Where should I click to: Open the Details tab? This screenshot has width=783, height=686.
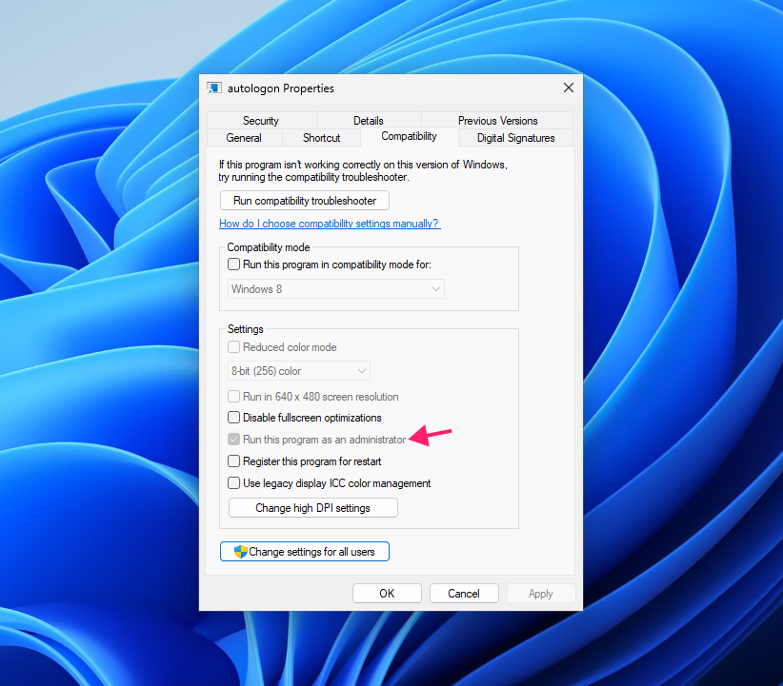tap(369, 120)
